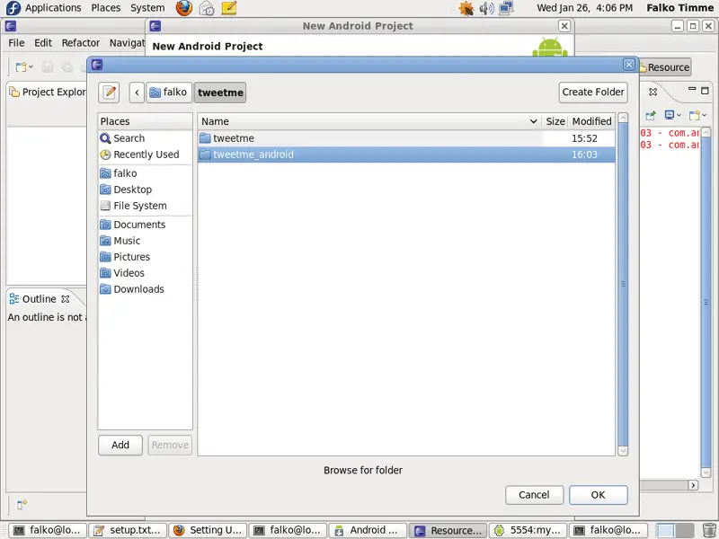Switch to the Resource perspective
Viewport: 719px width, 539px height.
click(x=665, y=67)
